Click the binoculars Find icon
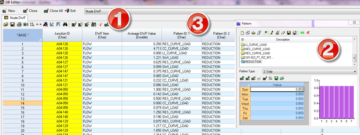Image resolution: width=360 pixels, height=135 pixels. point(65,24)
